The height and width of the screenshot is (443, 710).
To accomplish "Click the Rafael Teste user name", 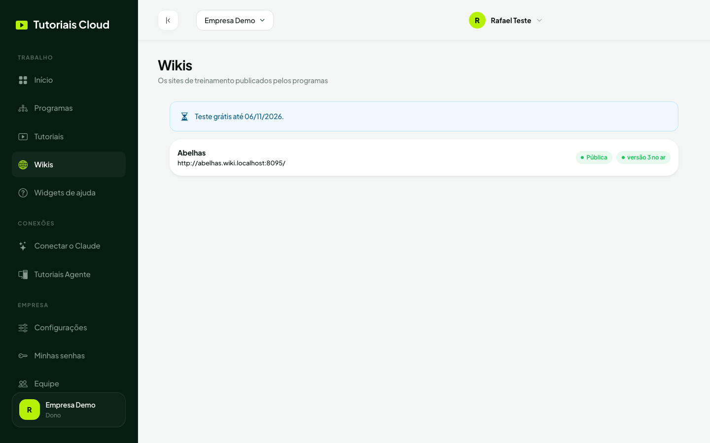I will click(511, 21).
